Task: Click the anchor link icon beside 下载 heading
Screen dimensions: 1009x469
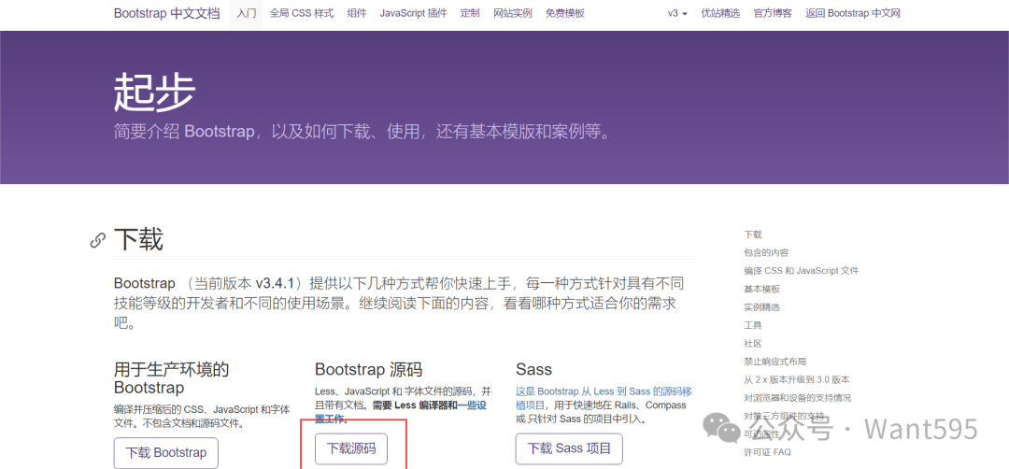Action: click(97, 241)
